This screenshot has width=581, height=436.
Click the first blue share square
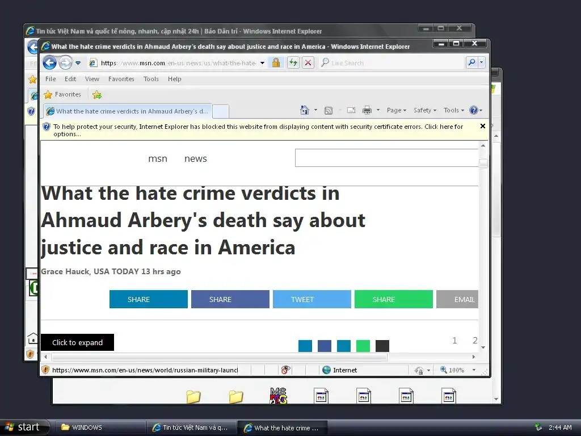point(305,346)
